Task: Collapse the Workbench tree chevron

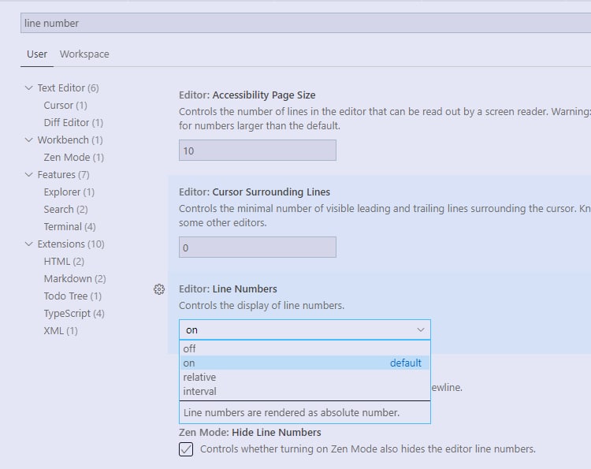Action: tap(28, 140)
